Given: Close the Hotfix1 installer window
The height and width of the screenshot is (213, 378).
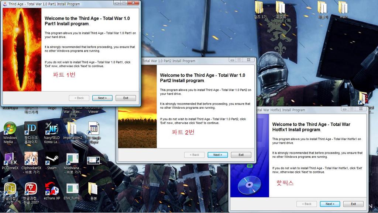Looking at the screenshot, I should [361, 109].
